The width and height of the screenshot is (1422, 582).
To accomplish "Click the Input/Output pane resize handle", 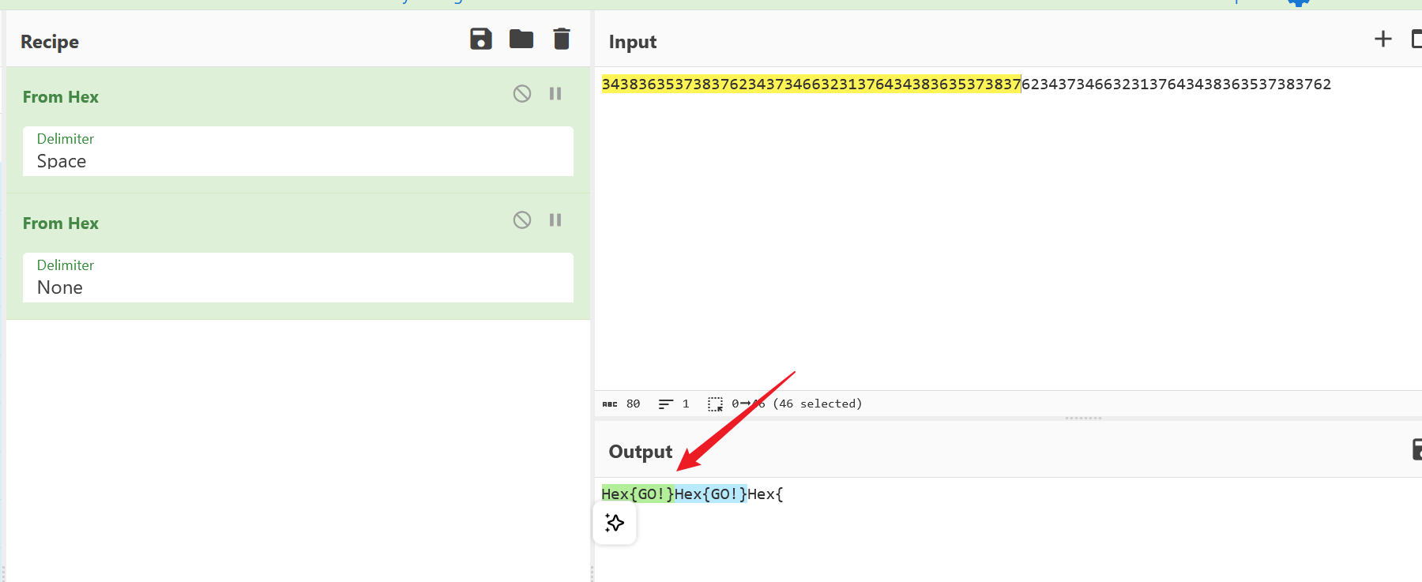I will [1083, 418].
